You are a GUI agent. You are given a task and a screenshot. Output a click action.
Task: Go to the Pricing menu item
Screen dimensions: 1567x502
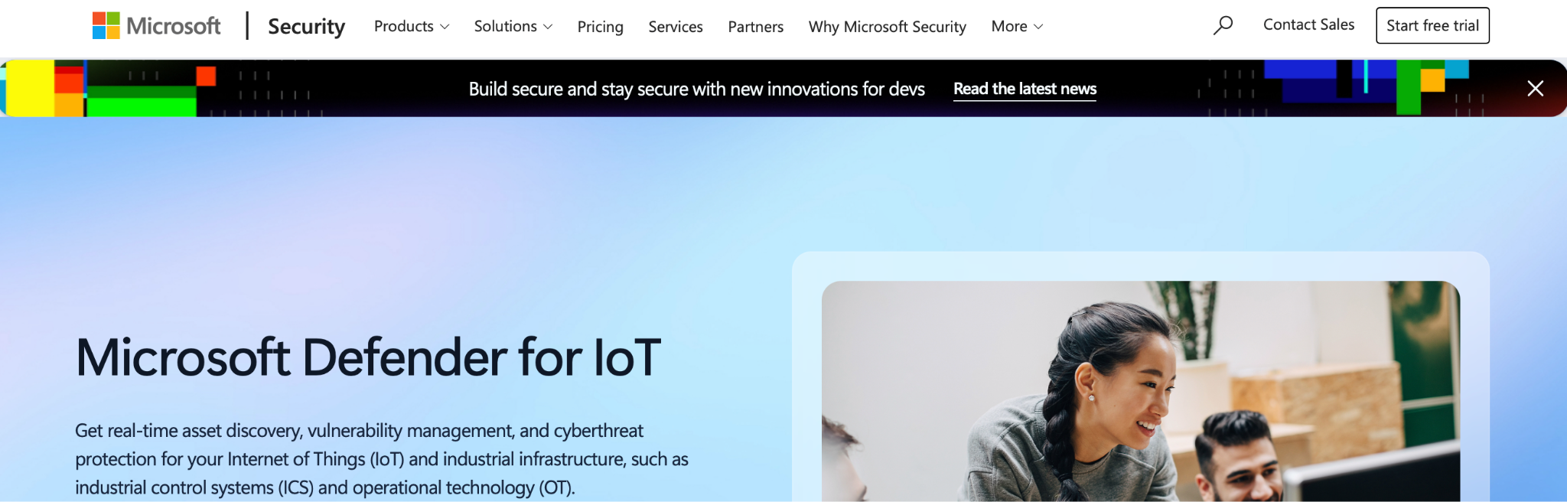[x=600, y=27]
